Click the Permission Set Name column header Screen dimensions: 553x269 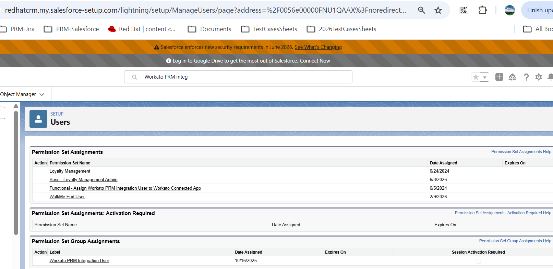pos(70,163)
